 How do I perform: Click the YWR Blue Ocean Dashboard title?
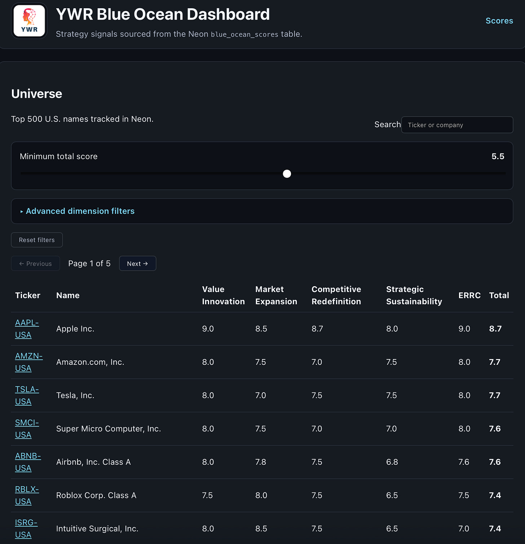(163, 14)
